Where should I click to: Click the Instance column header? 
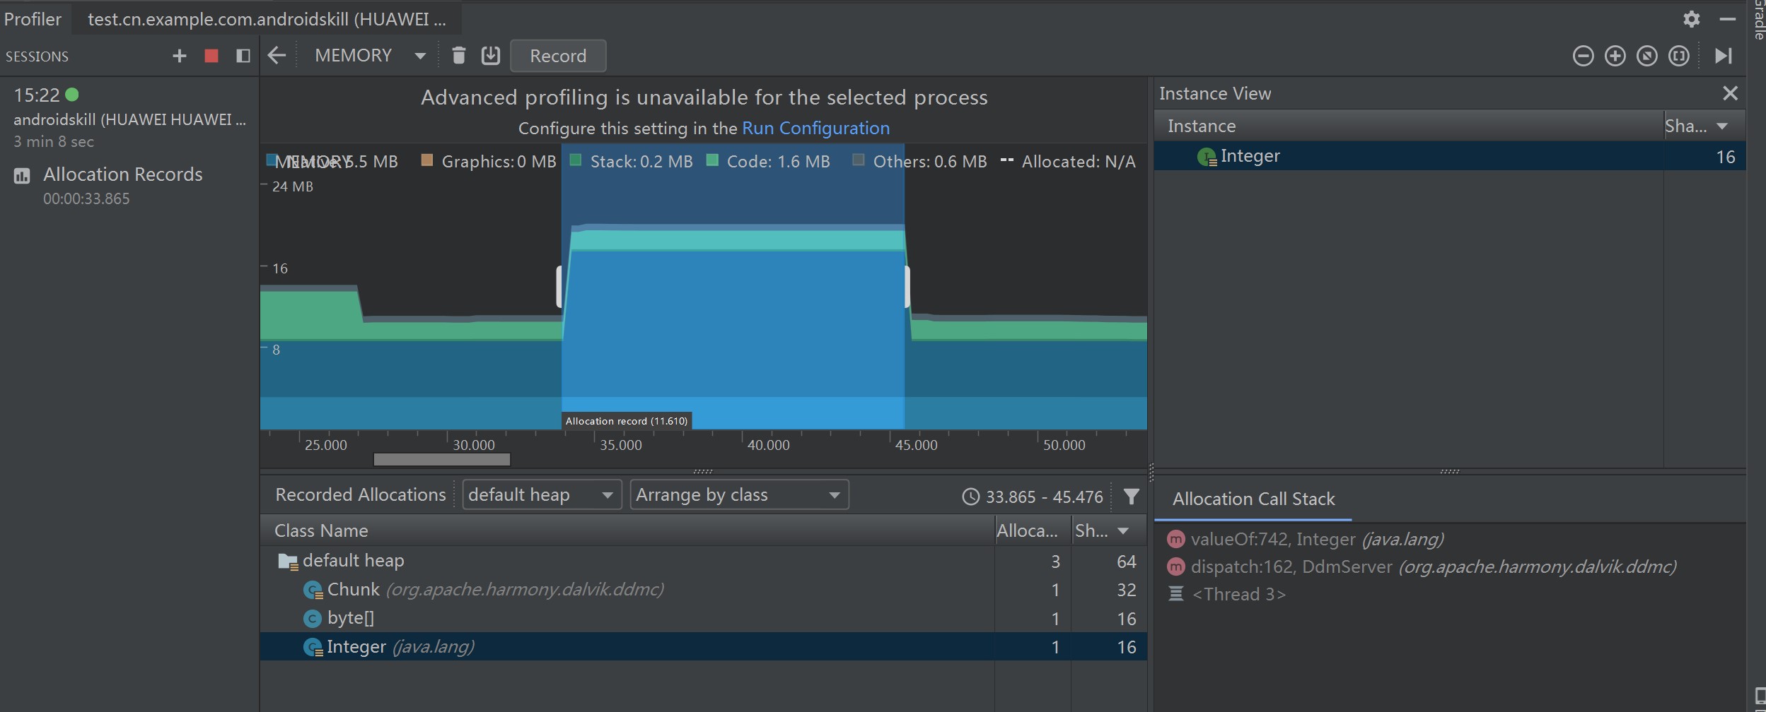pos(1409,126)
